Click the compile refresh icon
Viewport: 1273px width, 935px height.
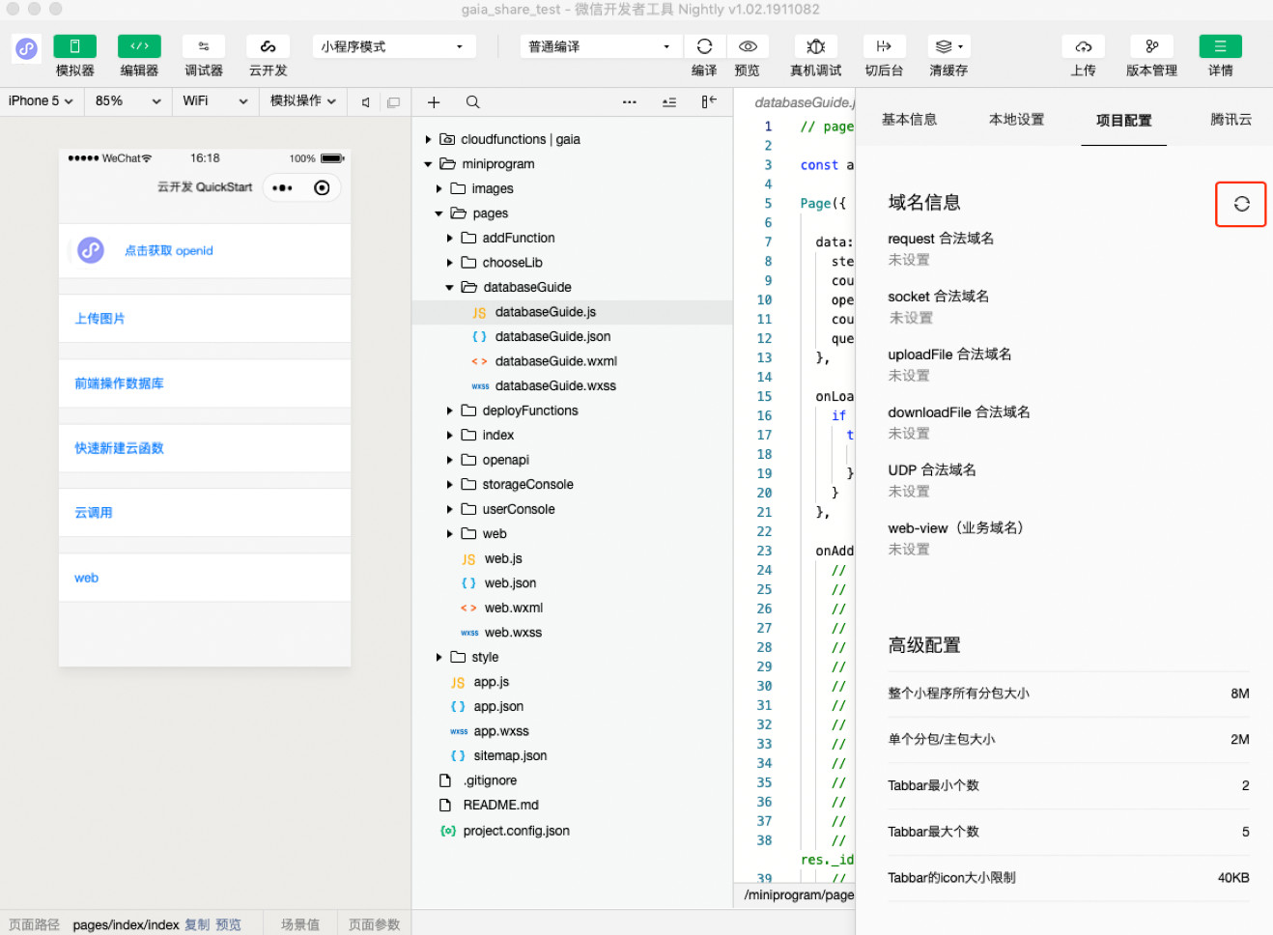tap(704, 46)
